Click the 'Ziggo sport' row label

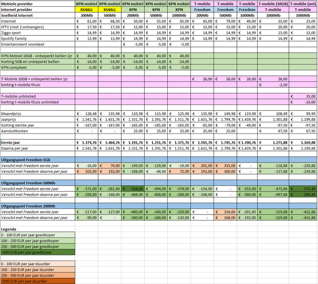click(x=38, y=33)
